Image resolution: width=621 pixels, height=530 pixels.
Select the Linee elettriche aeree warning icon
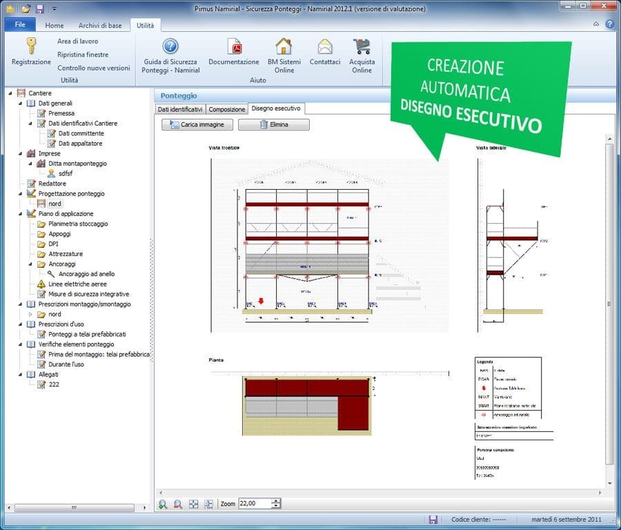point(41,284)
